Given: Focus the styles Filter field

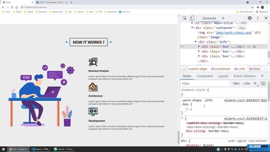Looking at the screenshot, I should pyautogui.click(x=205, y=84).
